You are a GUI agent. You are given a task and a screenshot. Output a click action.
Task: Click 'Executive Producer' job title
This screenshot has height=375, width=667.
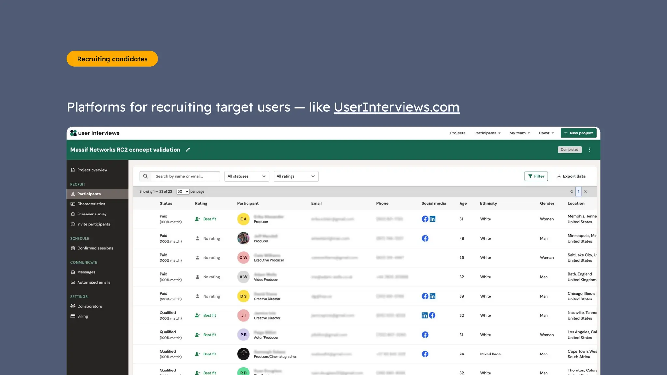[x=269, y=260]
